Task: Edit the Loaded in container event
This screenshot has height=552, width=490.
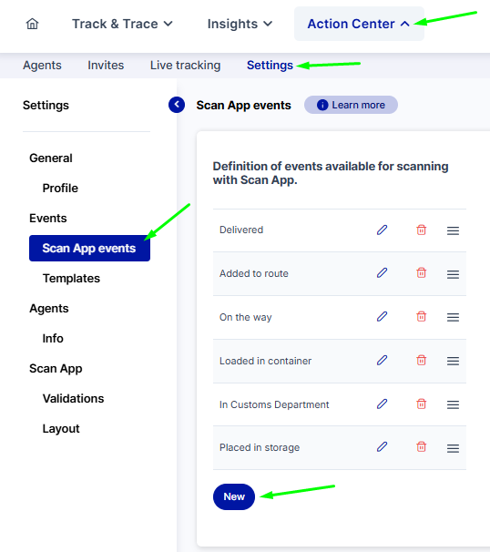Action: pyautogui.click(x=382, y=360)
